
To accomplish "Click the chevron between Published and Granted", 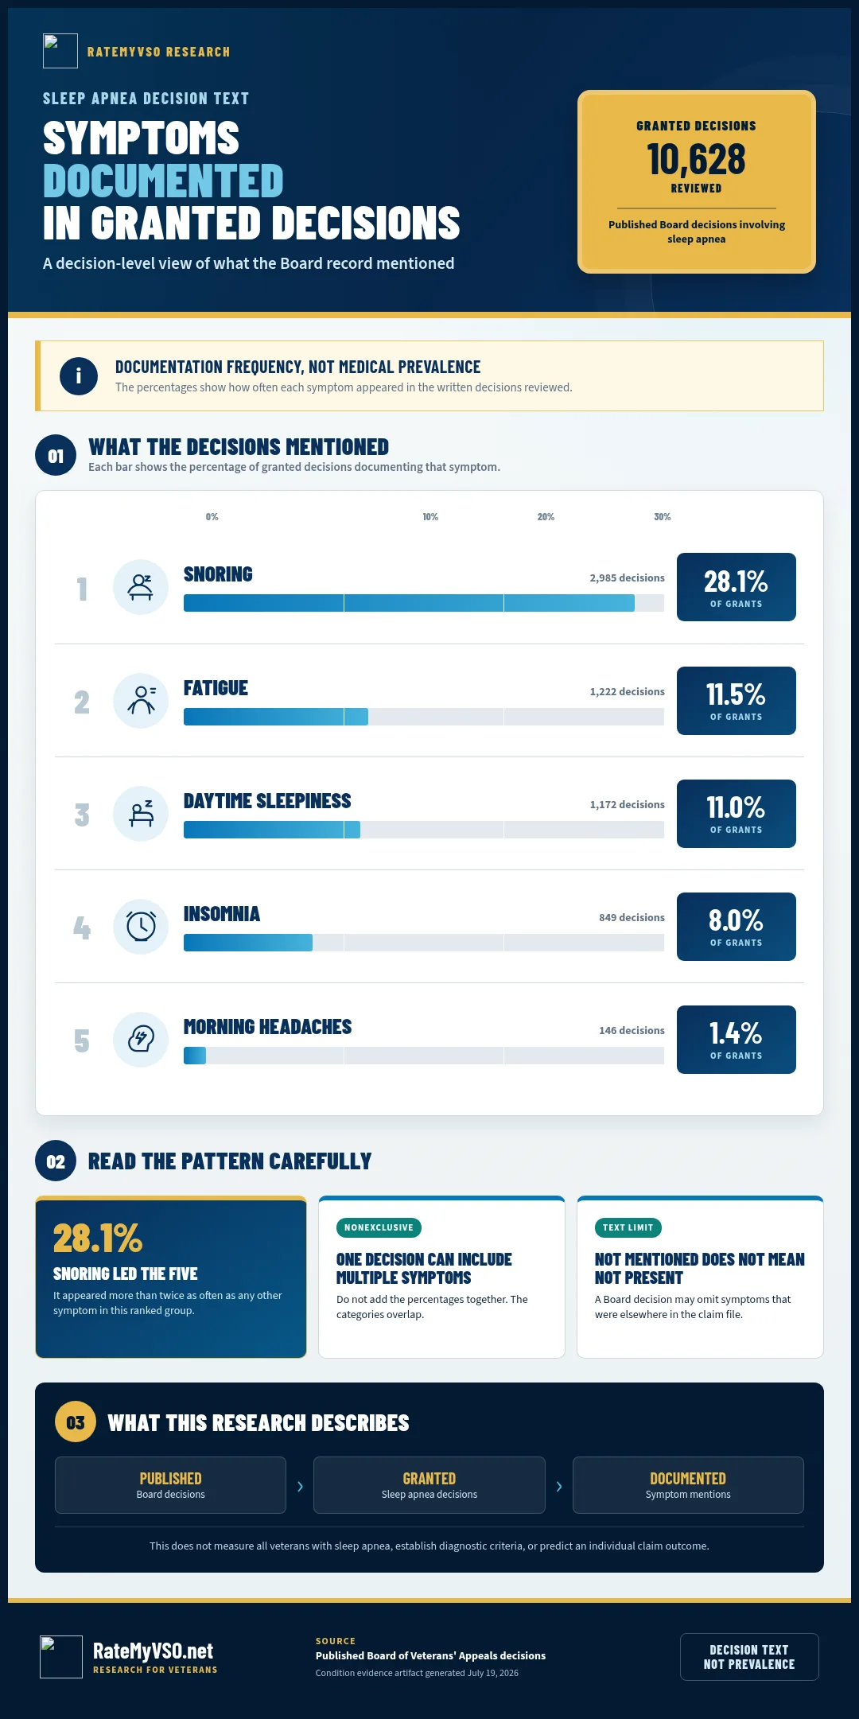I will (300, 1486).
